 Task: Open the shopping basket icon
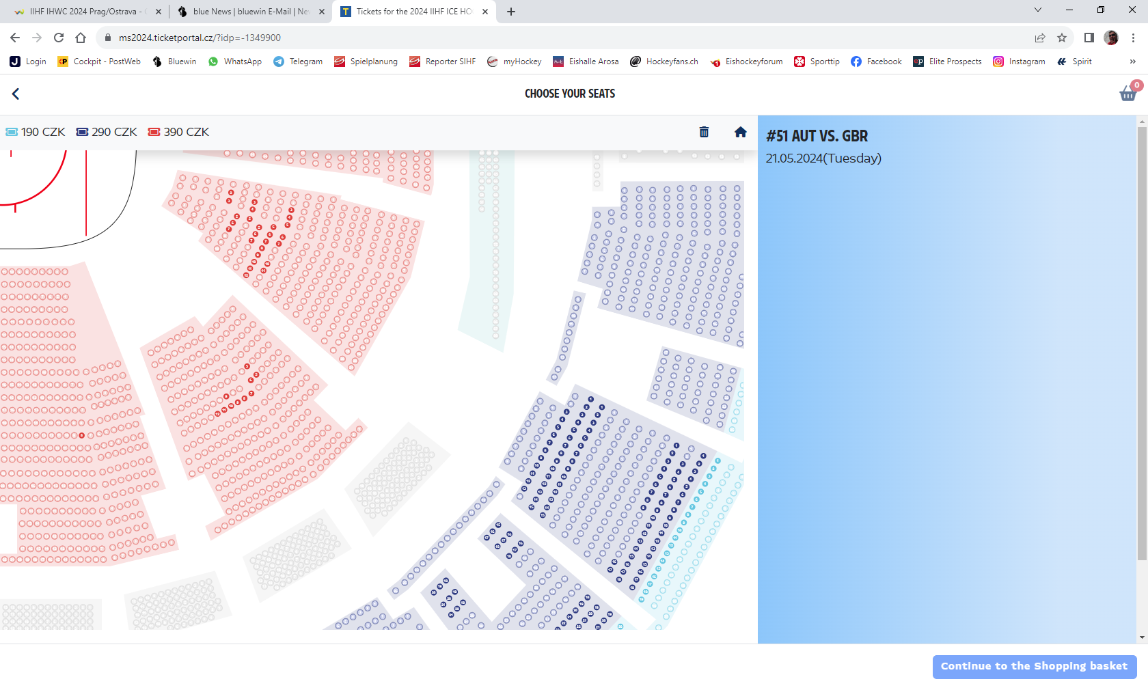coord(1128,93)
